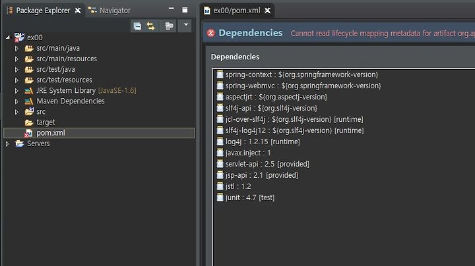
Task: Select Maven Dependencies entry
Action: (x=71, y=101)
